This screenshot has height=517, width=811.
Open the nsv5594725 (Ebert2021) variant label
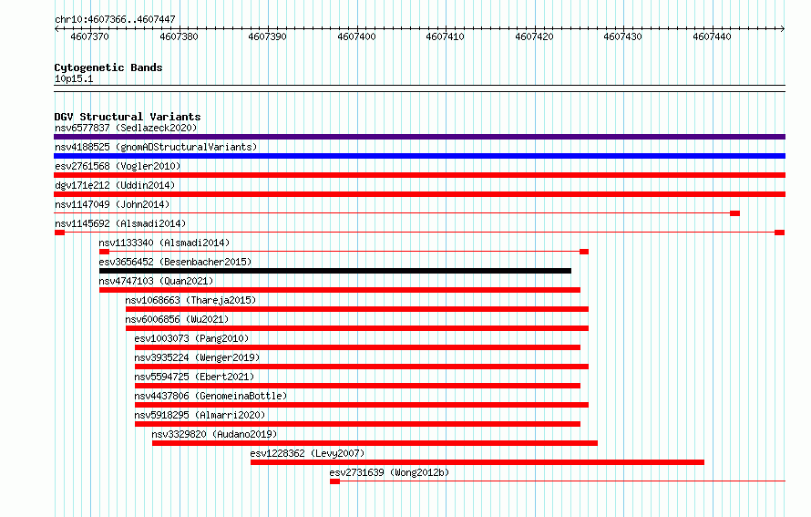click(x=194, y=377)
